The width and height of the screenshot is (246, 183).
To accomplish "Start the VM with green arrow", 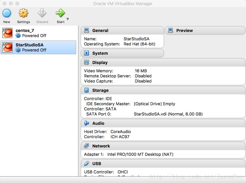I will pos(60,13).
